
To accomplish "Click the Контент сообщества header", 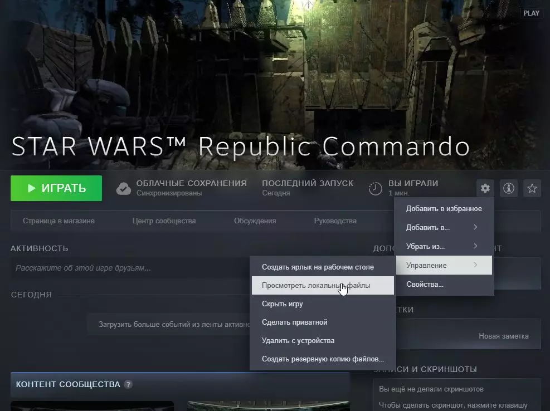I will (68, 384).
